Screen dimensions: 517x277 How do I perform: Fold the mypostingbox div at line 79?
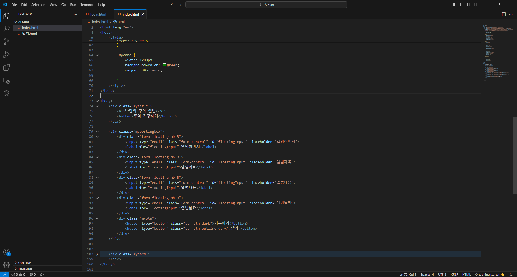pos(97,132)
